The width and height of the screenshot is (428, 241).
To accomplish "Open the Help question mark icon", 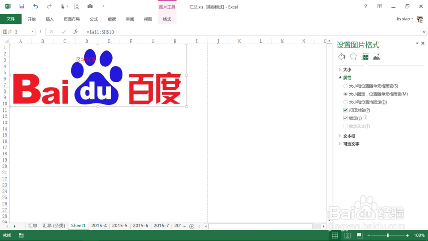I will pyautogui.click(x=366, y=6).
